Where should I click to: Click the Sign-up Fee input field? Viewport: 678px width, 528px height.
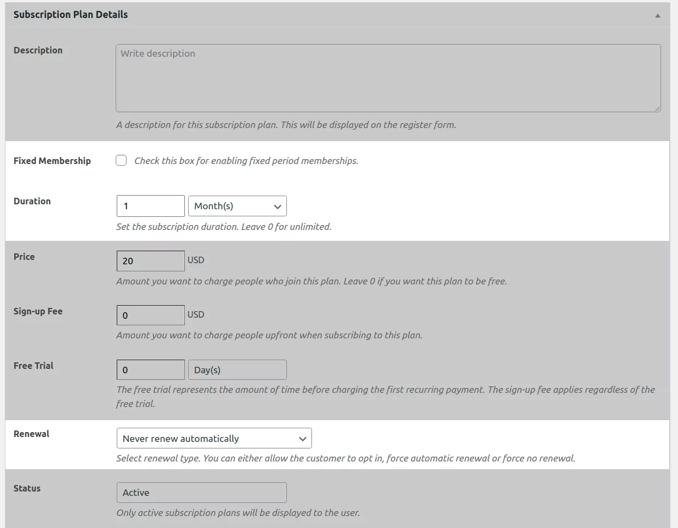click(x=151, y=315)
